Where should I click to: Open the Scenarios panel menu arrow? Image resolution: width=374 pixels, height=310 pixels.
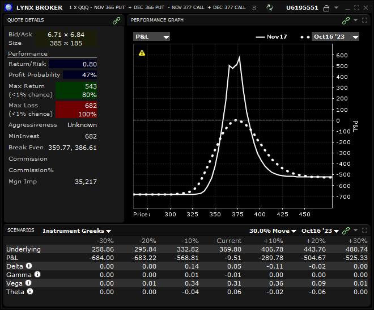click(355, 230)
